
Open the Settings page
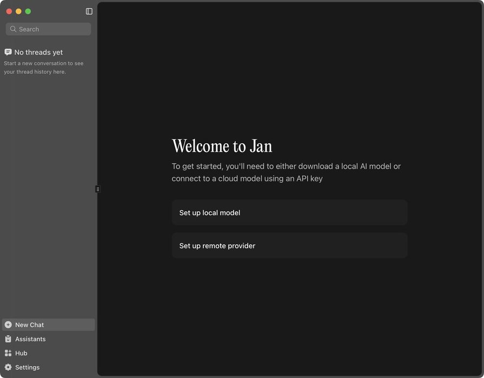[48, 367]
